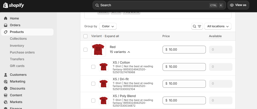Viewport: 257px width, 109px height.
Task: Click the View as button
Action: pos(238,5)
